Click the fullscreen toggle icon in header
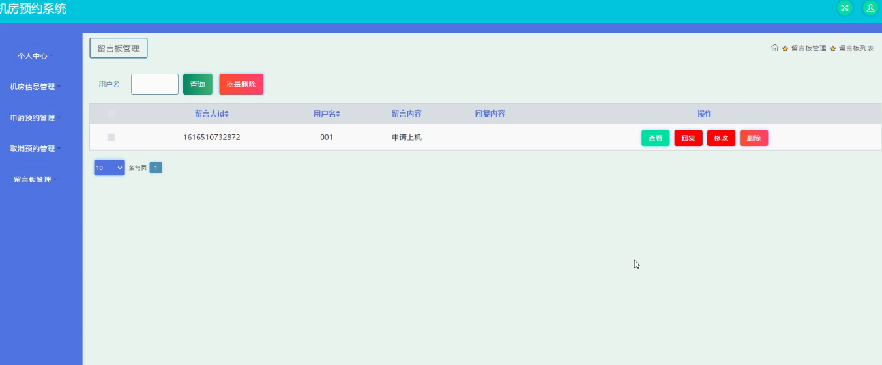The image size is (882, 365). pyautogui.click(x=845, y=8)
